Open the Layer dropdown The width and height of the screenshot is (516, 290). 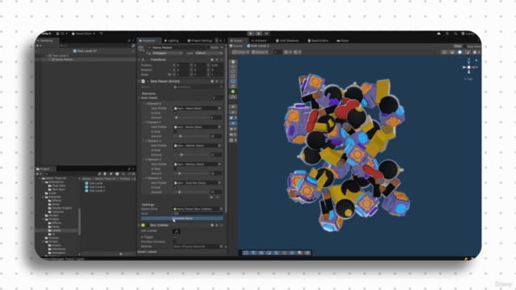pyautogui.click(x=209, y=53)
